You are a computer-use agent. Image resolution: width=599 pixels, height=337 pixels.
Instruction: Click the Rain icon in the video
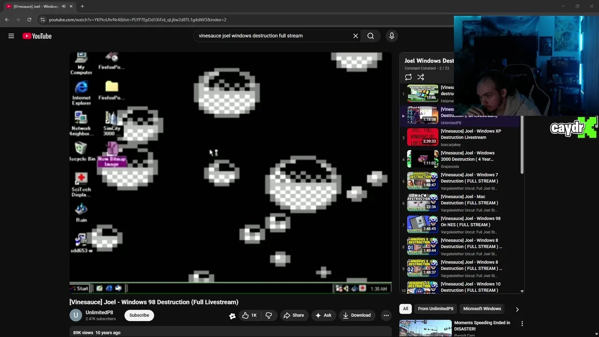81,212
